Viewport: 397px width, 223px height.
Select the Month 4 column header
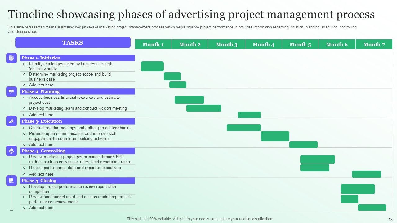click(263, 44)
